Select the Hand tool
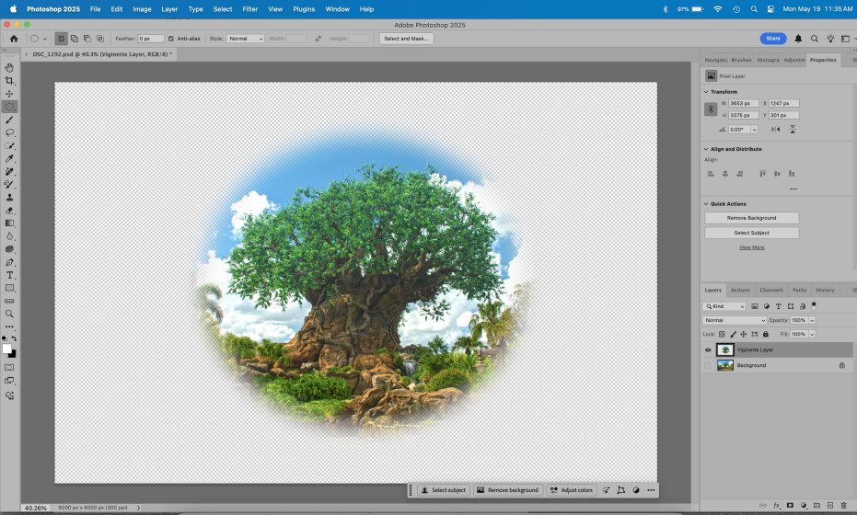This screenshot has width=857, height=515. 9,68
